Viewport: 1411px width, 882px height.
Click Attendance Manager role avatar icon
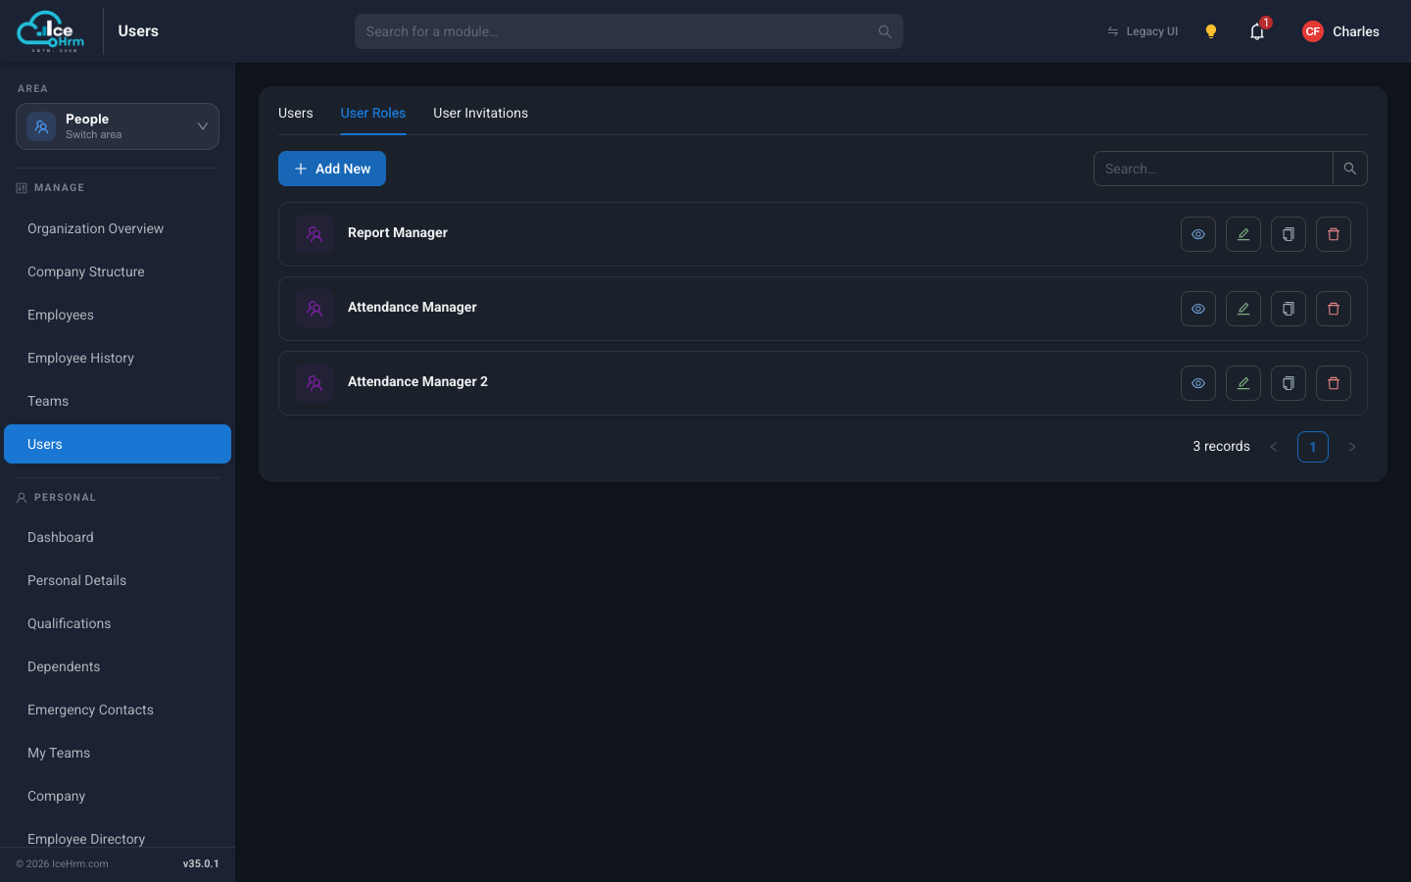tap(315, 309)
